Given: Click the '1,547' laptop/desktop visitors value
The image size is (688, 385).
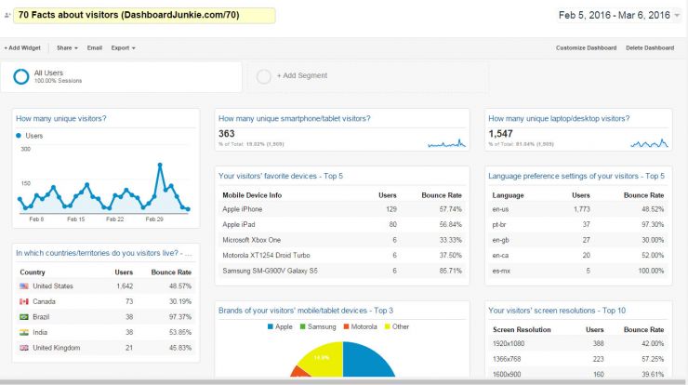Looking at the screenshot, I should [500, 134].
